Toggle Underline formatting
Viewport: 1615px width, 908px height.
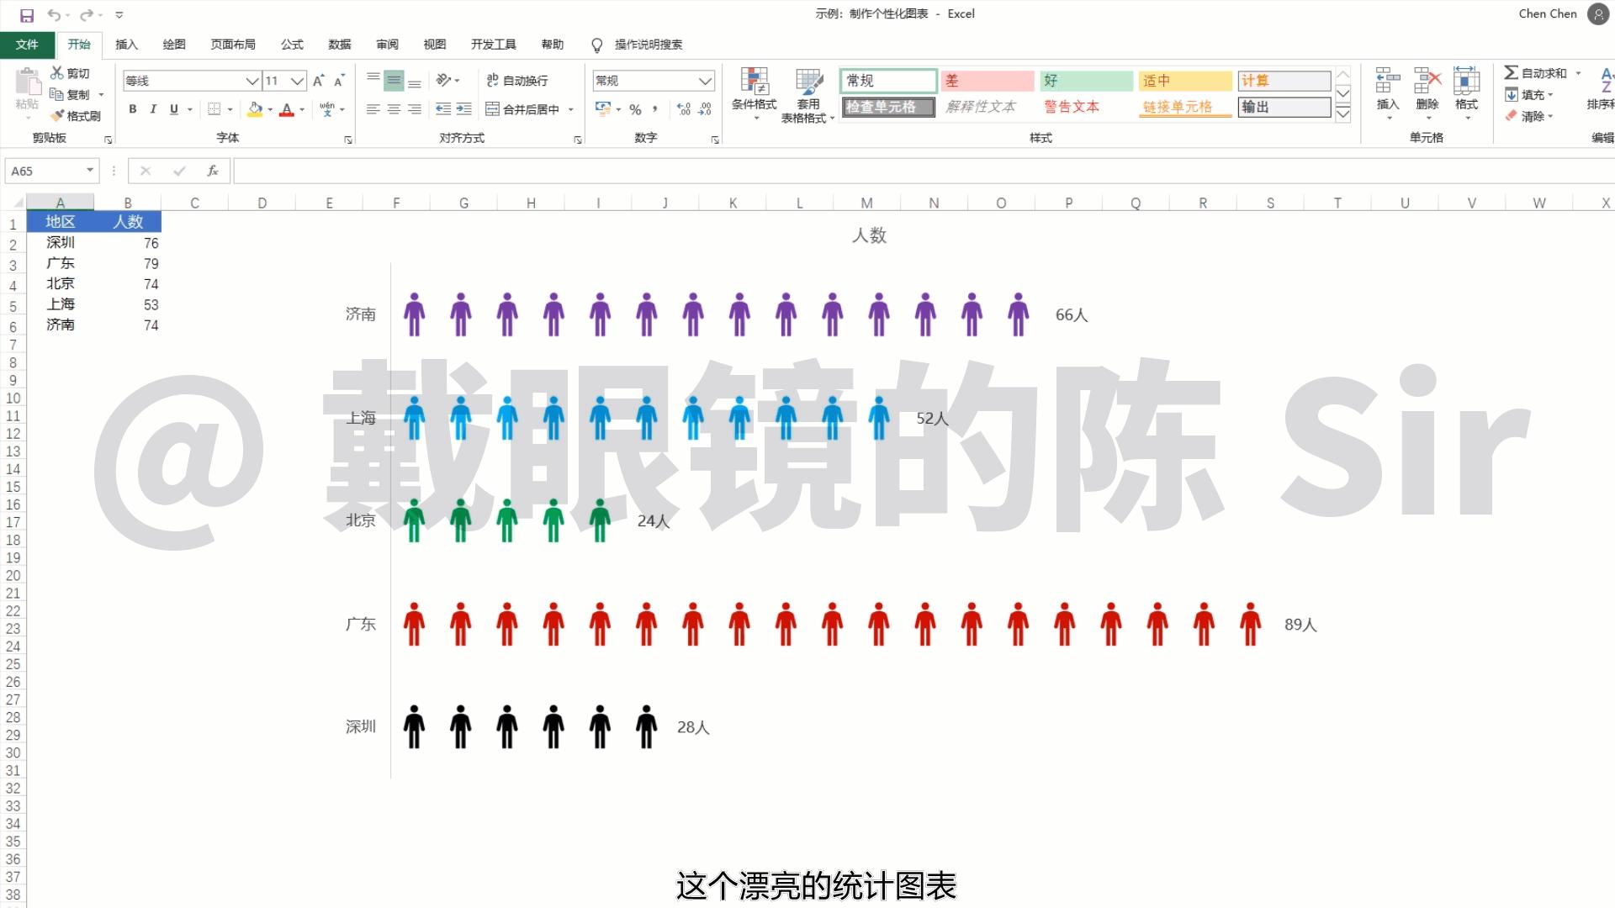click(x=171, y=109)
